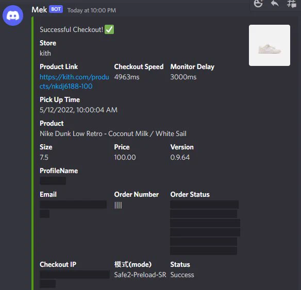Image resolution: width=301 pixels, height=290 pixels.
Task: Click the '模式(mode)' field label
Action: [133, 264]
